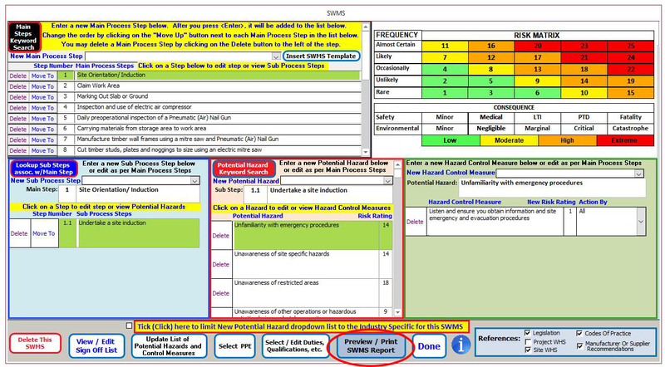Delete step 4 air compressor inspection
665x367 pixels.
[18, 108]
